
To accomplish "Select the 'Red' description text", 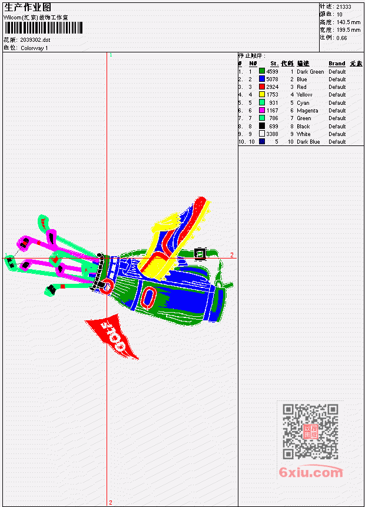I will pyautogui.click(x=301, y=87).
